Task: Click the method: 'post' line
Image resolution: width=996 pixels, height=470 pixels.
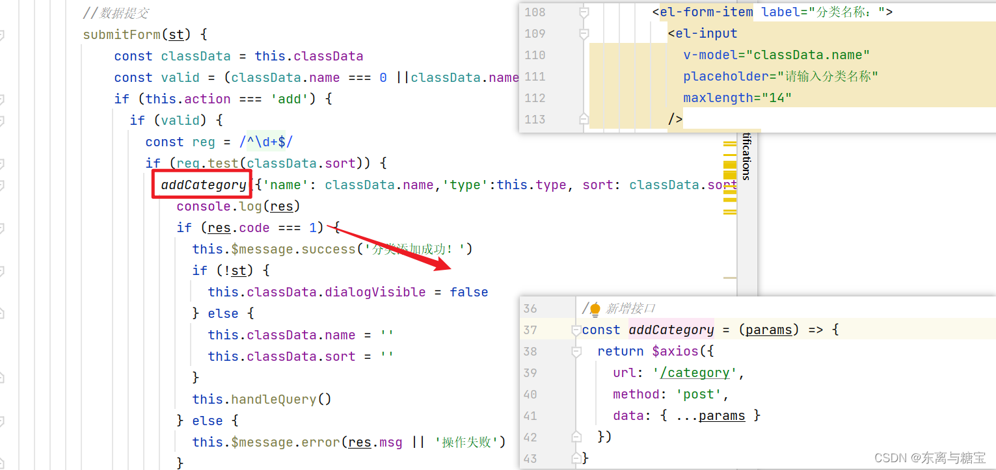Action: (x=671, y=395)
